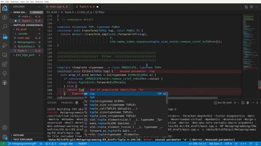Open the launch profile dropdown next to plus

238,103
